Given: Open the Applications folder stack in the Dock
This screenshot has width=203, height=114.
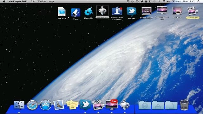Looking at the screenshot, I should pyautogui.click(x=158, y=105).
